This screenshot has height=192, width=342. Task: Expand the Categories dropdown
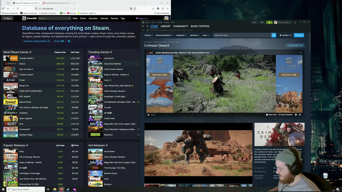181,35
